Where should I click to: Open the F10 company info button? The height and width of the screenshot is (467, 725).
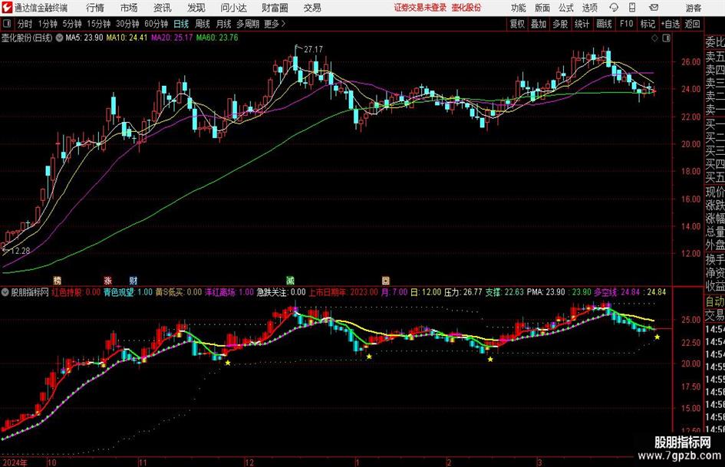click(626, 24)
